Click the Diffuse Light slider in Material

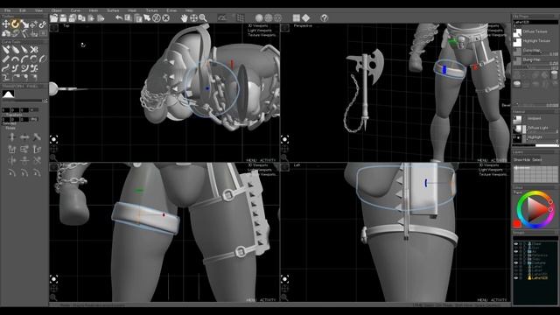[542, 132]
